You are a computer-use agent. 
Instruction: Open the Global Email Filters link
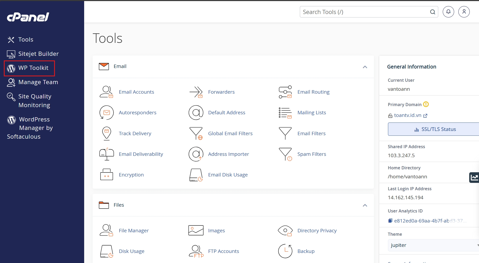point(230,134)
